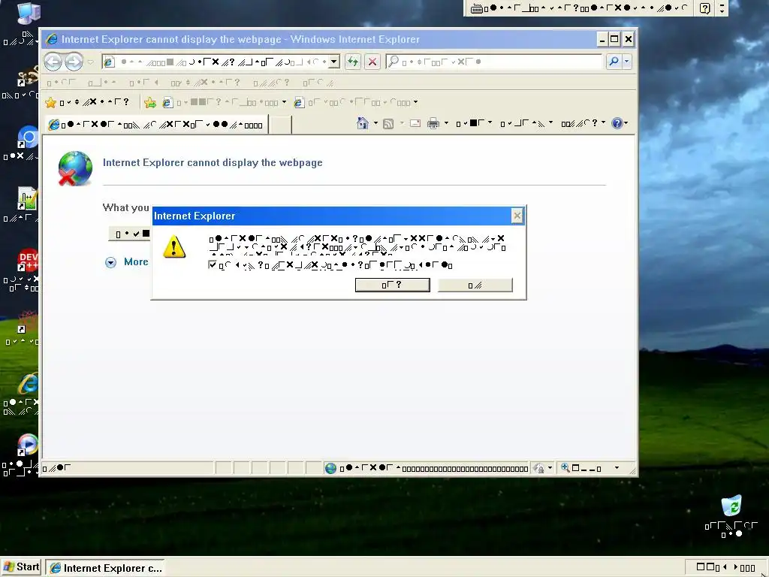Open the search provider dropdown arrow
The image size is (769, 577).
[626, 62]
